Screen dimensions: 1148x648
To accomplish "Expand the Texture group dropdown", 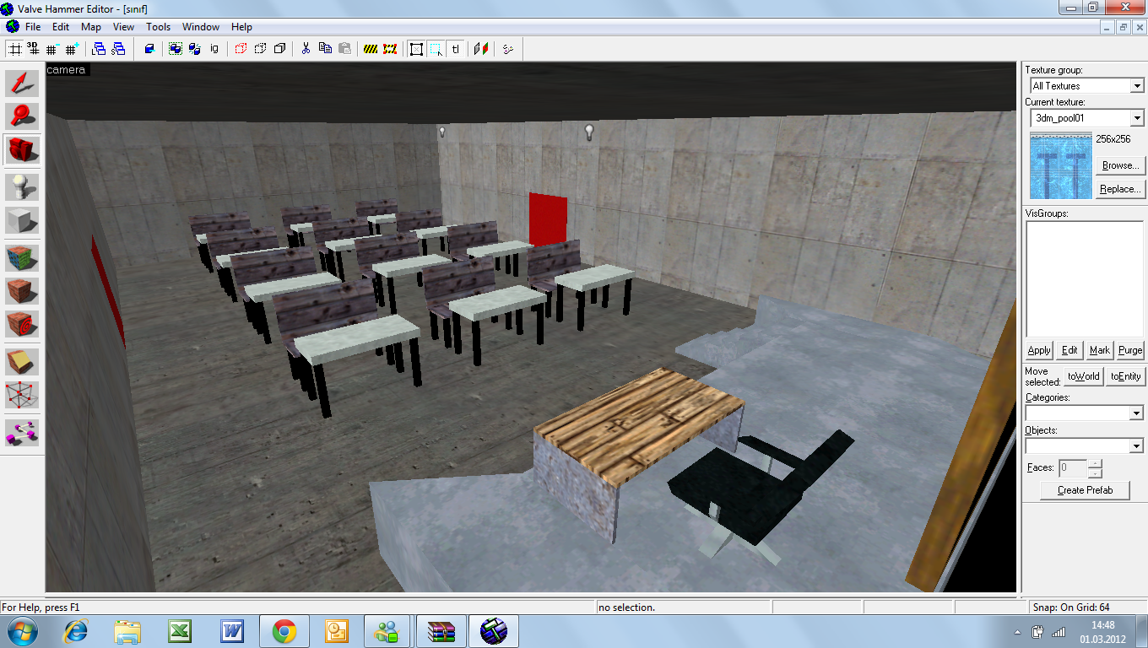I will click(1136, 86).
